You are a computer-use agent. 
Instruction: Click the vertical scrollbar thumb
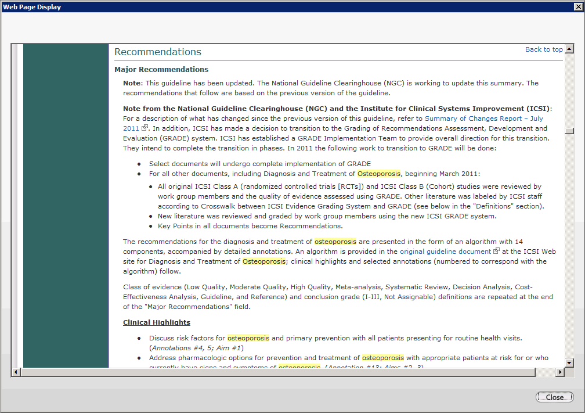(569, 131)
